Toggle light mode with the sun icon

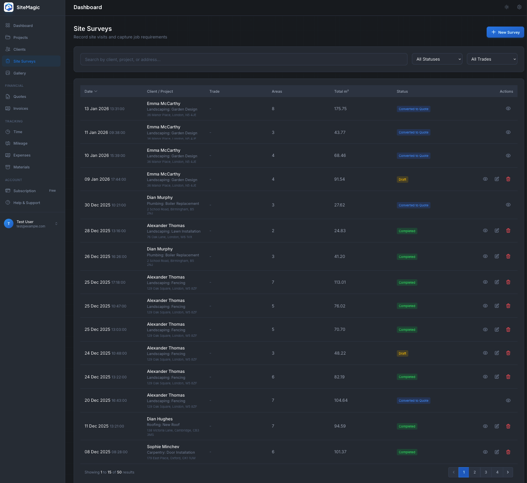(506, 7)
